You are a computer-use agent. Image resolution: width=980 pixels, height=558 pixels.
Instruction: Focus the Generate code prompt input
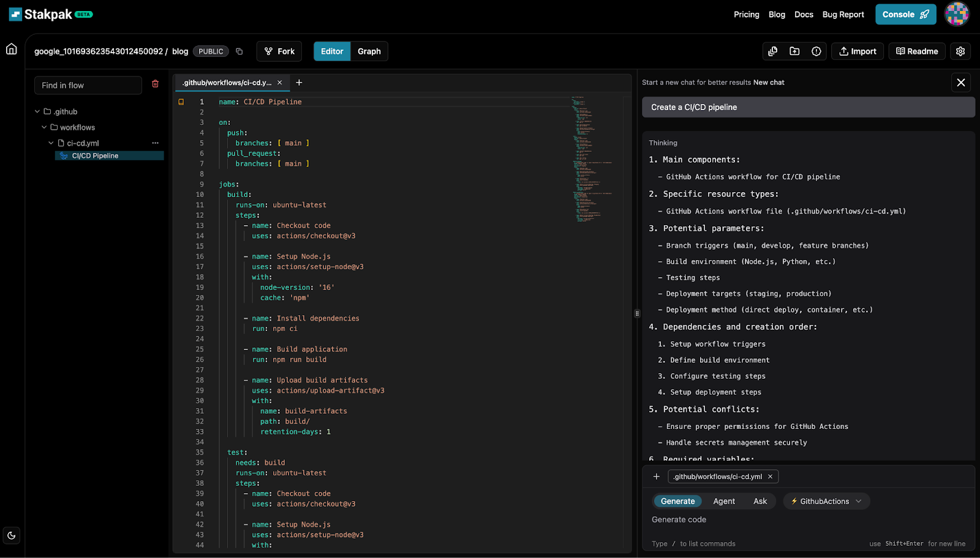[809, 519]
